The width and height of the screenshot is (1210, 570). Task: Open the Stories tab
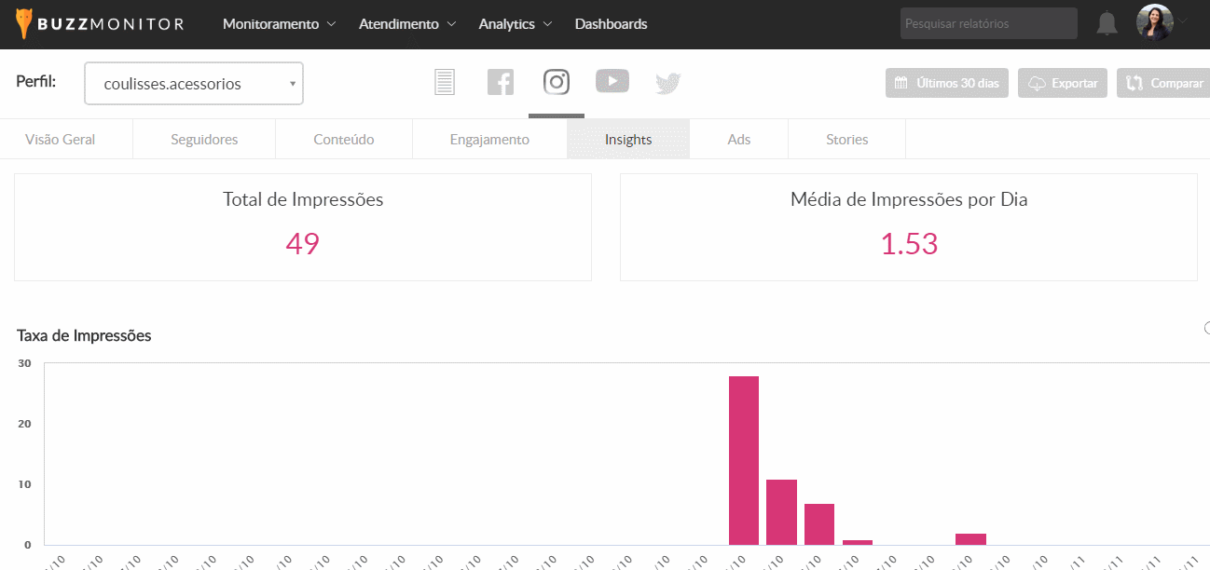(846, 140)
